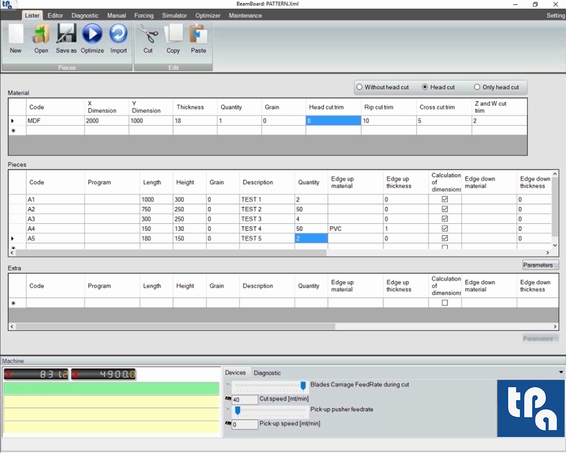This screenshot has width=566, height=453.
Task: Click the Head cut trim cell value 8
Action: 333,121
